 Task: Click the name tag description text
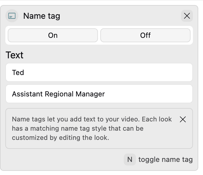(x=92, y=129)
